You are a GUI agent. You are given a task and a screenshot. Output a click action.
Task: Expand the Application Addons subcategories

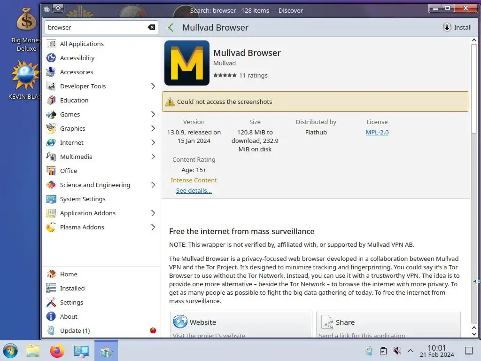[153, 213]
